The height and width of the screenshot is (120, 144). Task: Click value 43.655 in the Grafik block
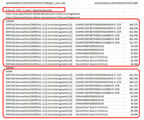(x=134, y=97)
